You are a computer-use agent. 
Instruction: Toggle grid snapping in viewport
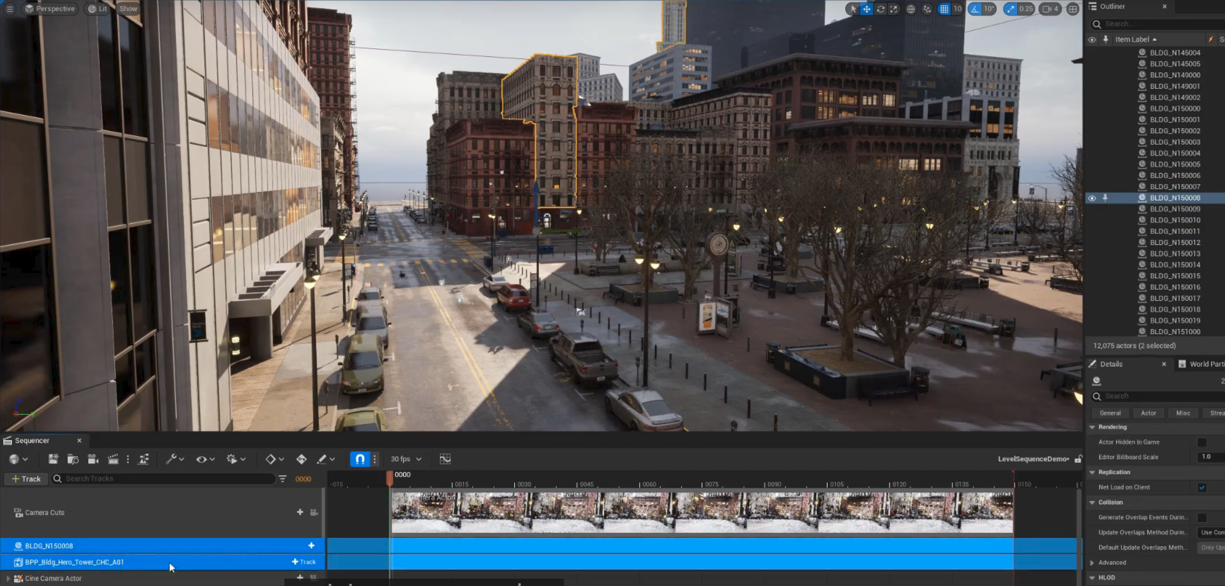click(944, 9)
